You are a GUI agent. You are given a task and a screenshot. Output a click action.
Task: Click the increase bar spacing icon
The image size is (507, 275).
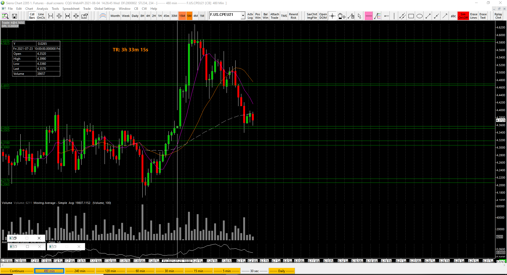coord(50,16)
